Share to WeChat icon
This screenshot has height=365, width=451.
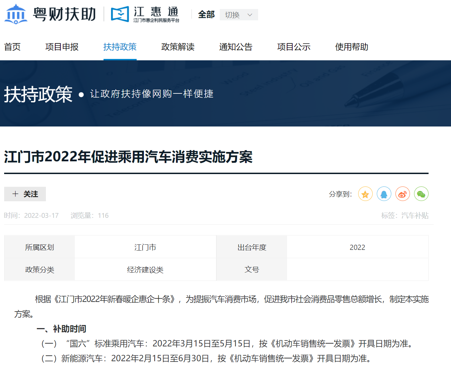coord(421,194)
